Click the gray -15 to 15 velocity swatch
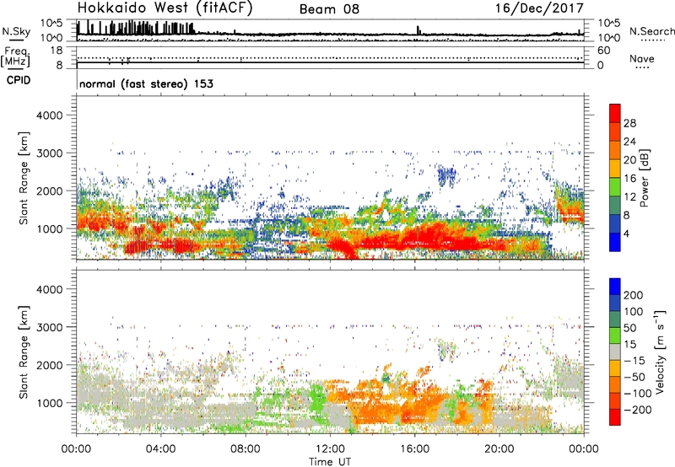The image size is (675, 467). [615, 352]
